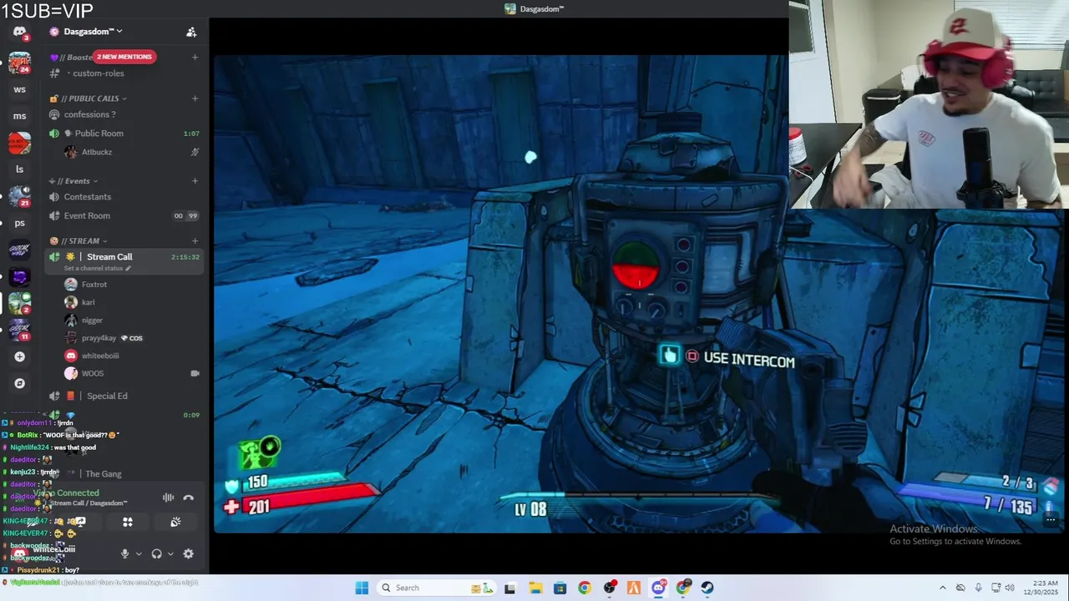Open Discord User Settings gear
Image resolution: width=1069 pixels, height=601 pixels.
click(188, 553)
